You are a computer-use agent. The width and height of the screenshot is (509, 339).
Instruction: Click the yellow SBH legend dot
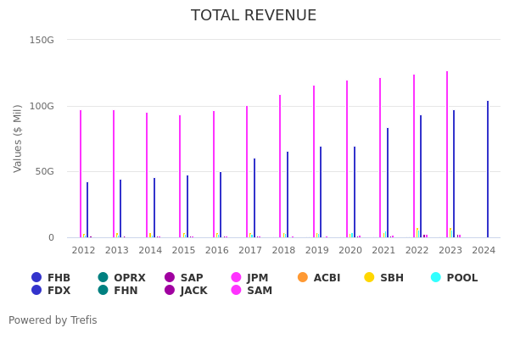tap(369, 278)
